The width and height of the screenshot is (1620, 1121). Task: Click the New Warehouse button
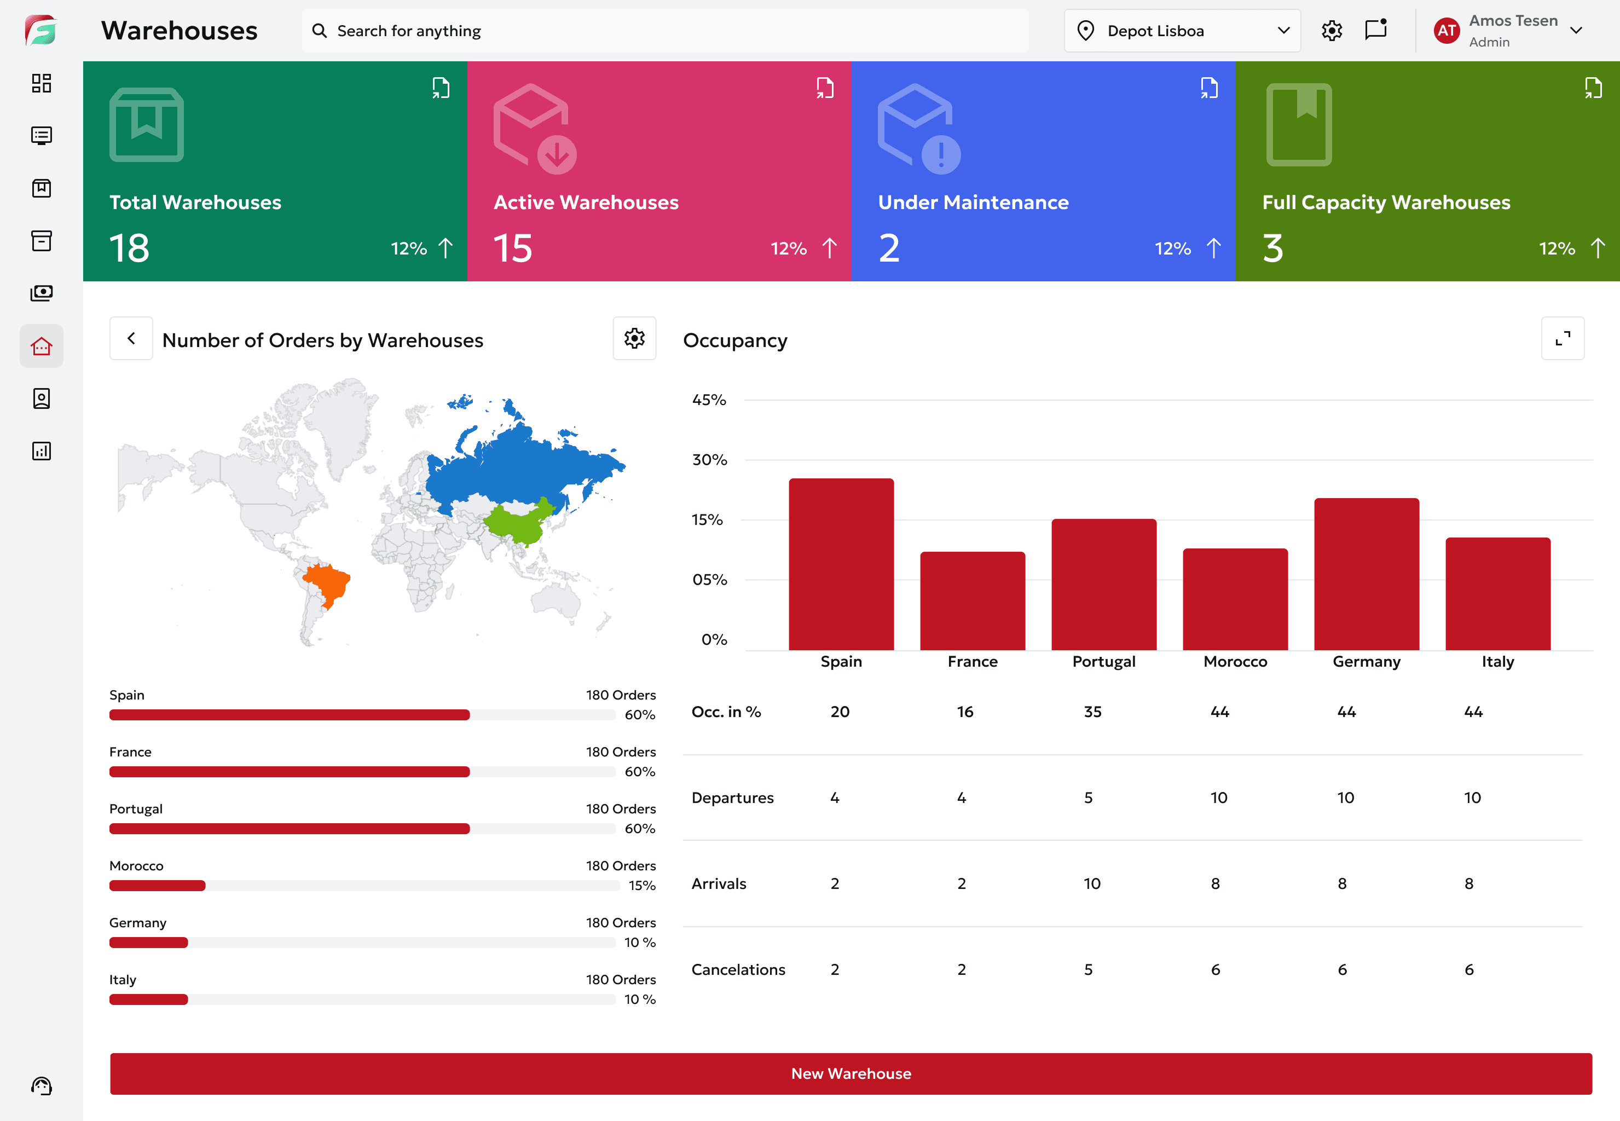coord(850,1073)
